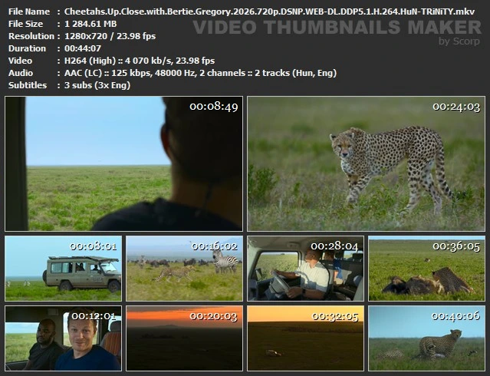
Task: Click the 00:08:49 timestamp overlay
Action: coord(213,107)
